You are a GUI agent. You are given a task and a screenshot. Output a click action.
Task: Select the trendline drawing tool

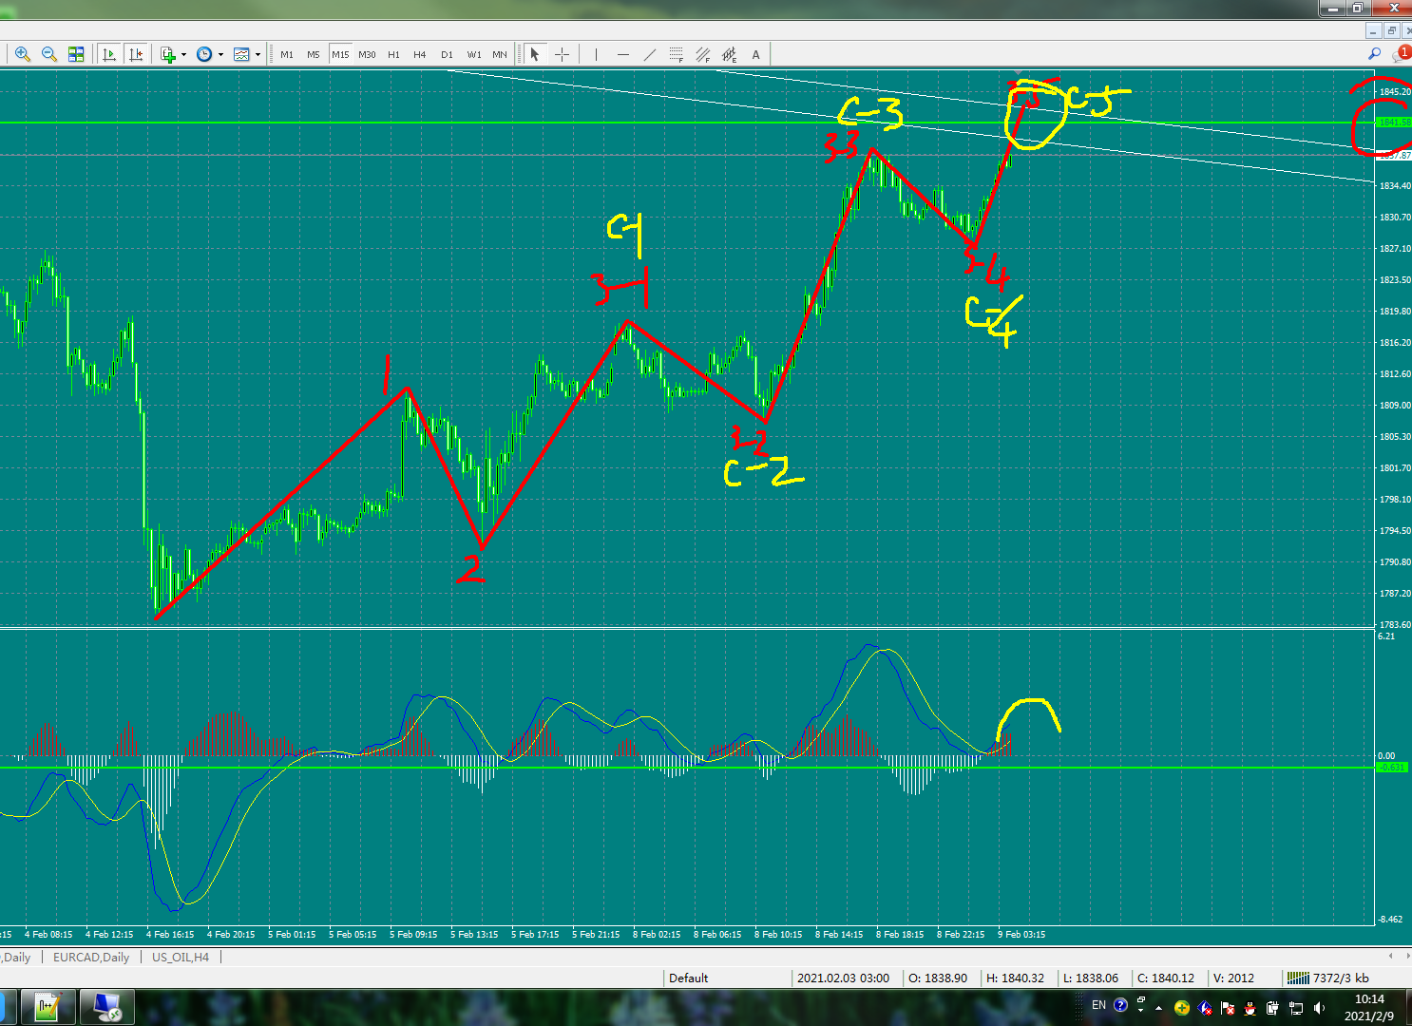click(650, 55)
